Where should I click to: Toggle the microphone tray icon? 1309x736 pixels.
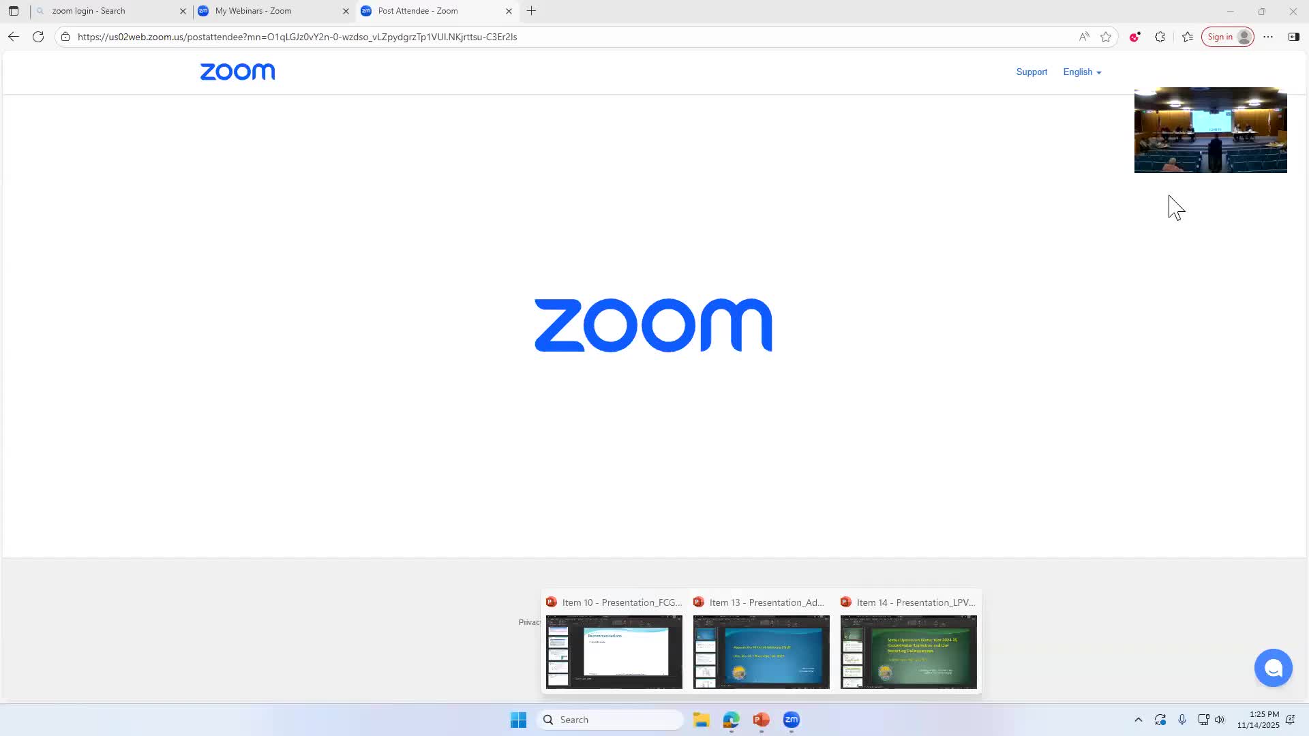(x=1182, y=720)
